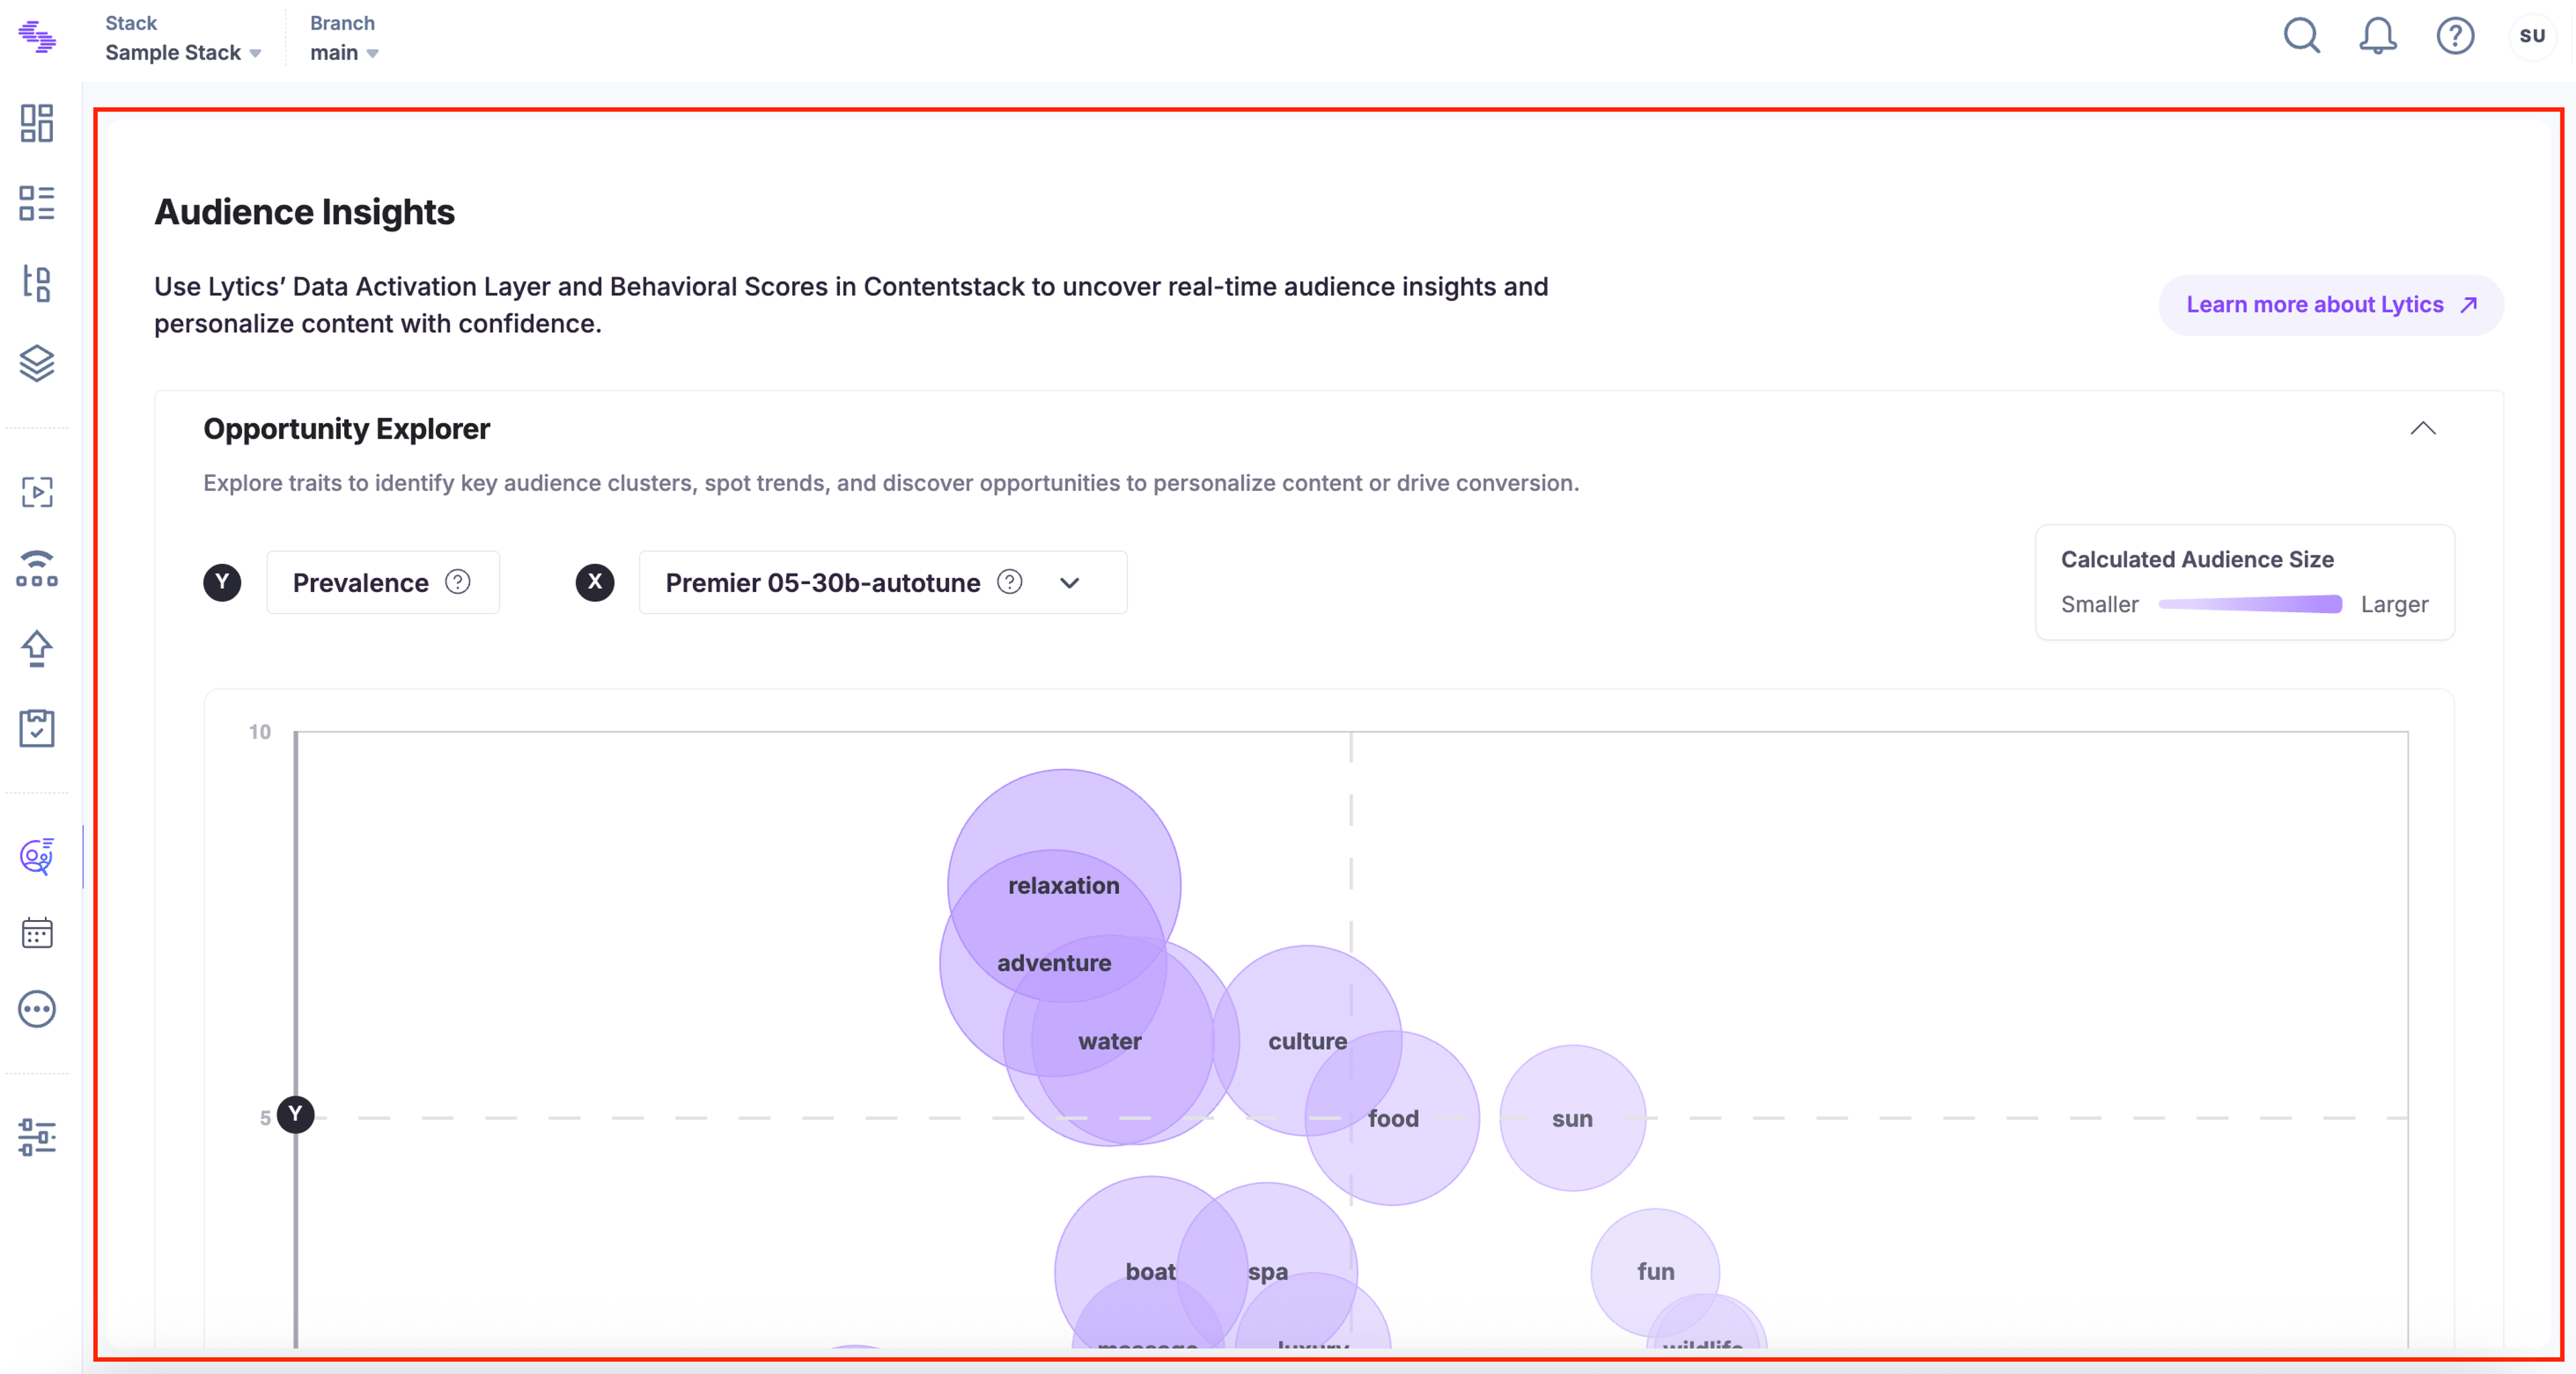Open the Tasks clipboard check icon
This screenshot has width=2576, height=1374.
tap(37, 728)
